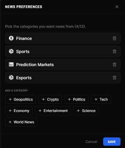
Task: Select the Sports label text
Action: pos(23,52)
